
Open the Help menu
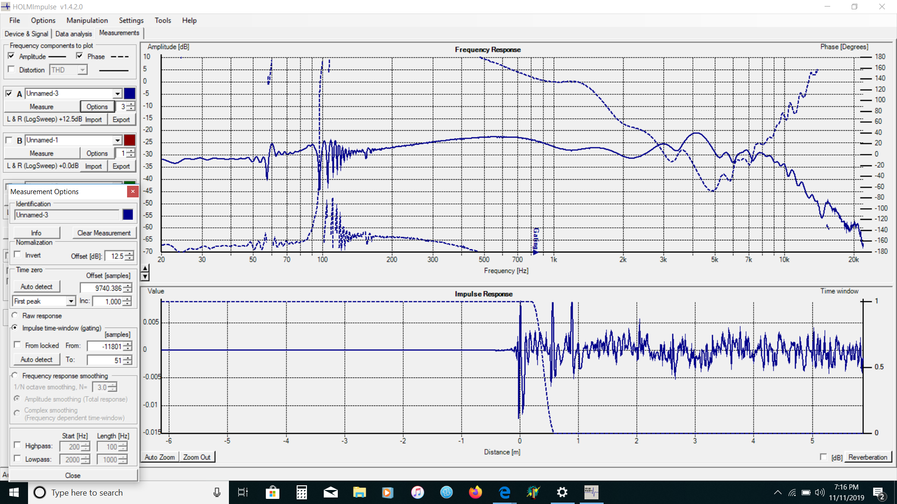(189, 21)
